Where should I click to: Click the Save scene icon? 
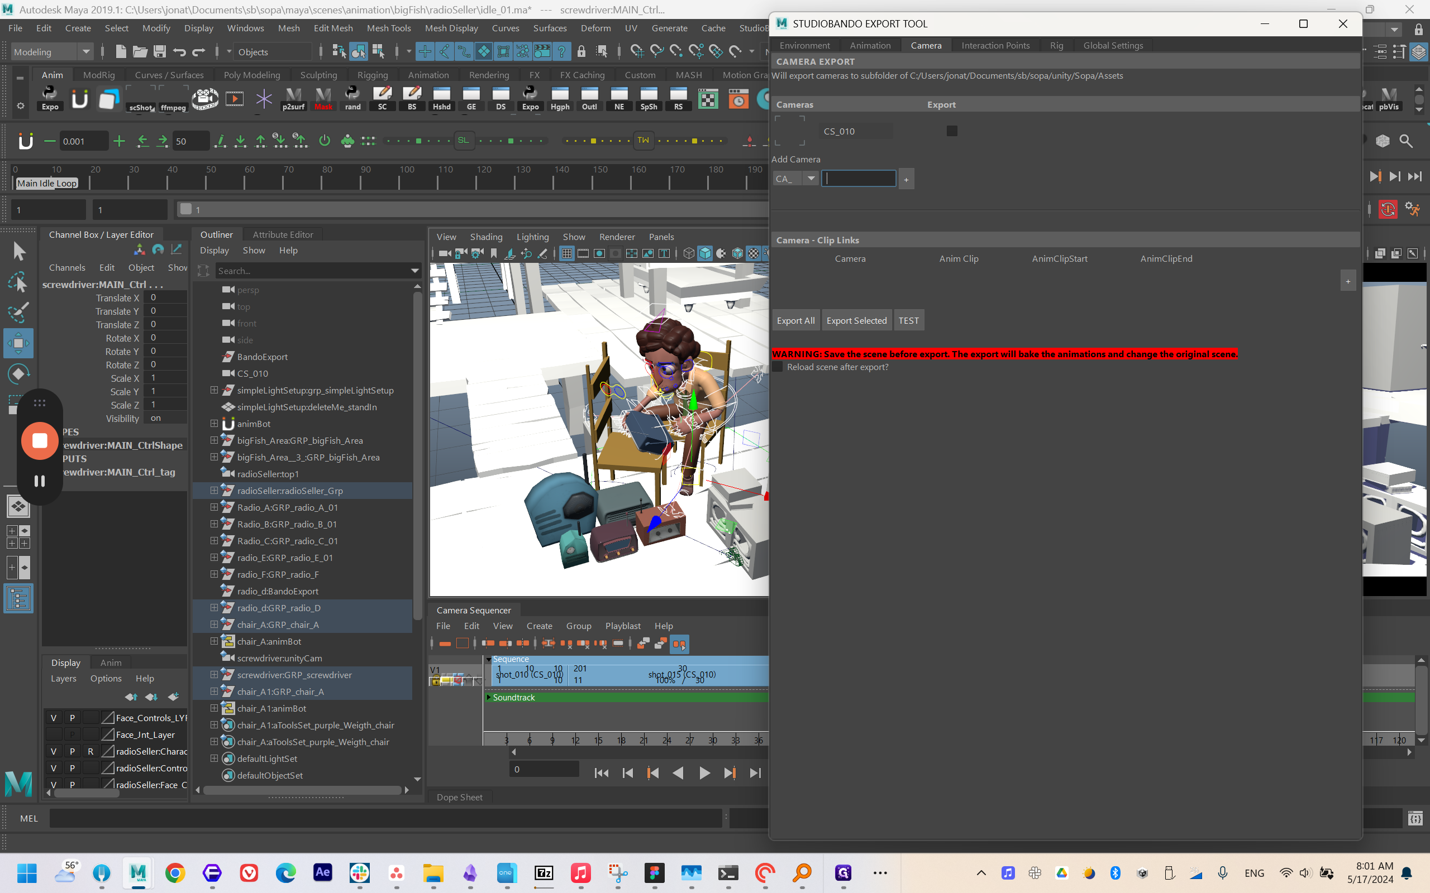click(x=160, y=52)
